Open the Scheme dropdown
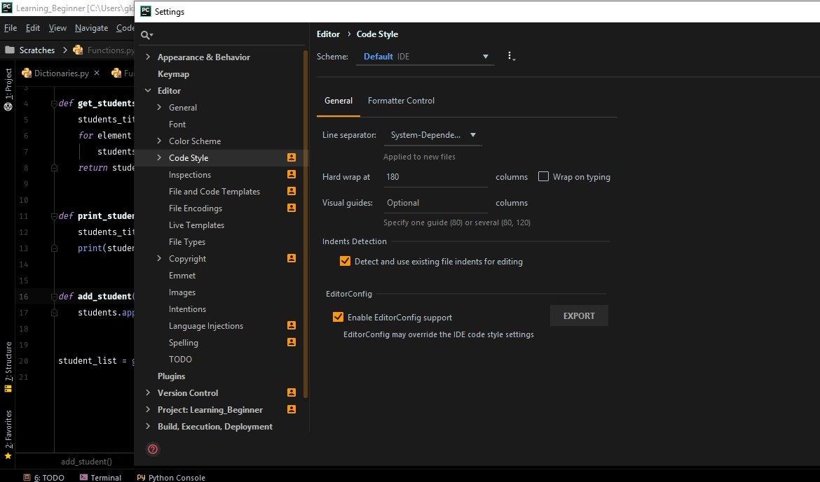Image resolution: width=820 pixels, height=482 pixels. pyautogui.click(x=425, y=57)
